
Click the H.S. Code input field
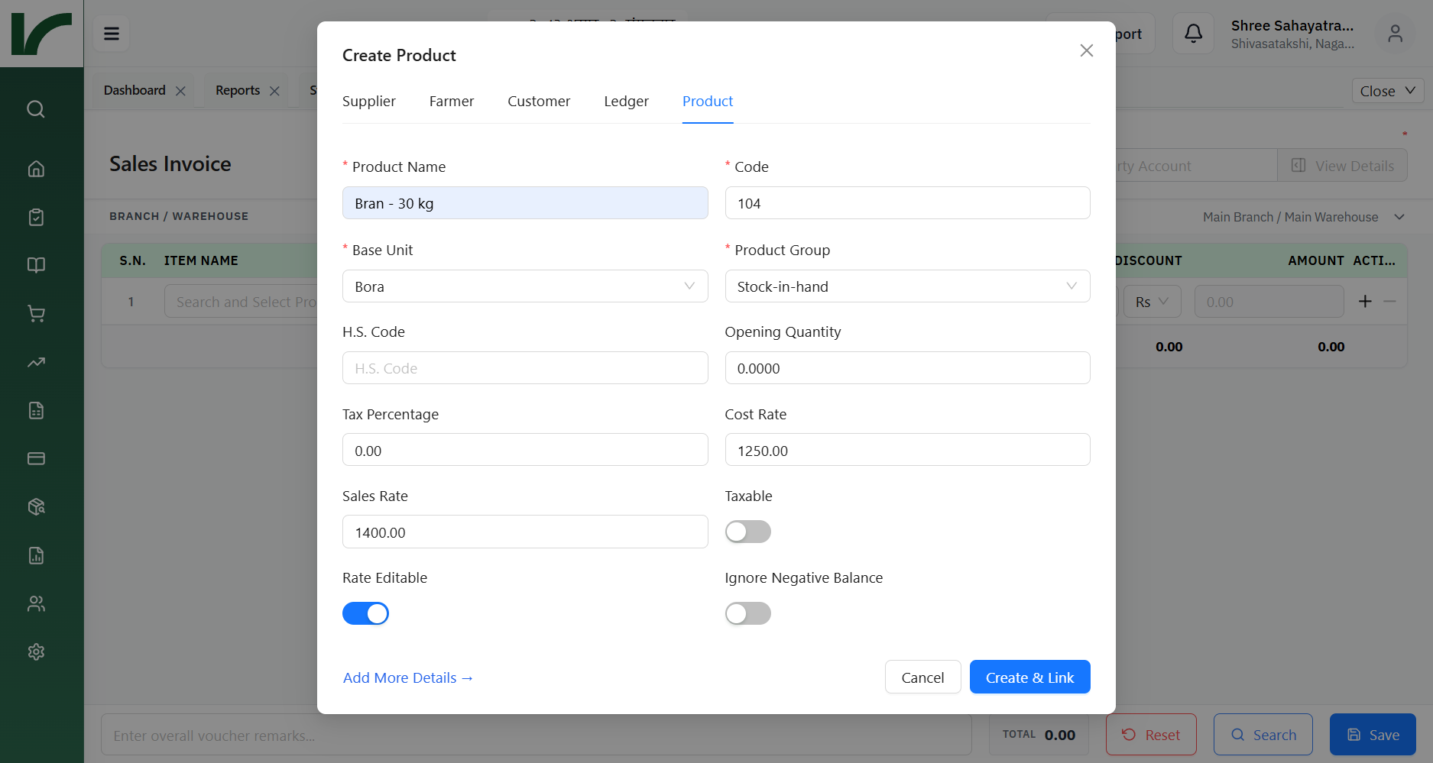525,368
